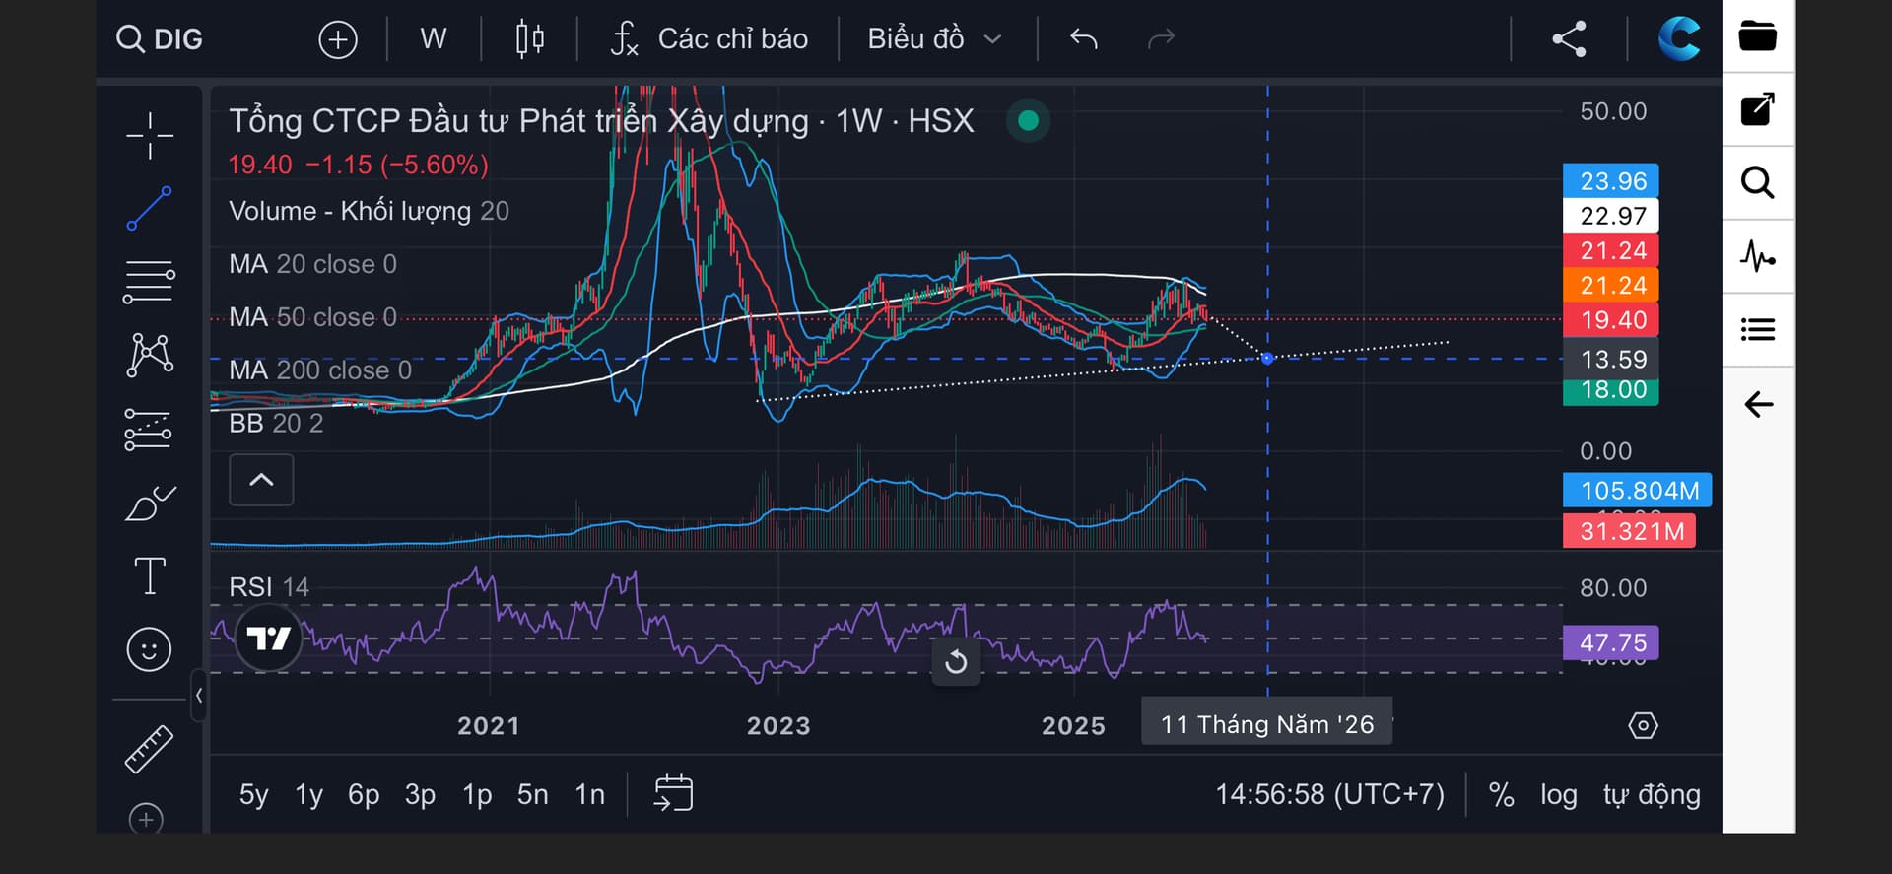Toggle the "tự động" auto scale
The image size is (1892, 874).
[1652, 794]
